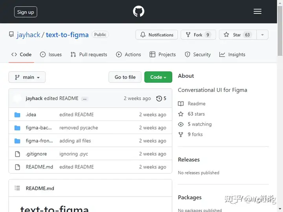Open the figma-bac... folder link
Screen dimensions: 283x212
(39, 128)
